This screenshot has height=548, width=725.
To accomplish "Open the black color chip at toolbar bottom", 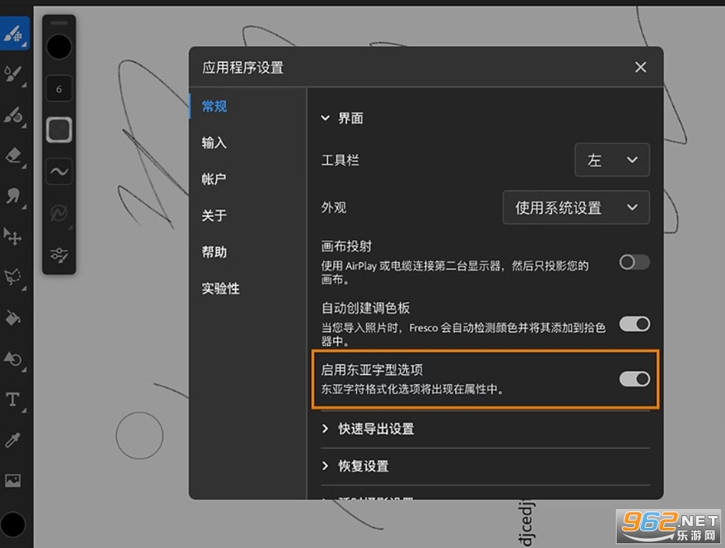I will [13, 525].
